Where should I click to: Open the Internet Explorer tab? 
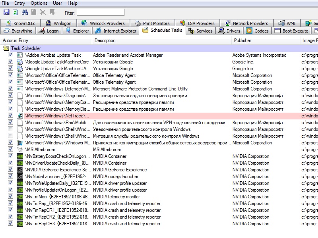pyautogui.click(x=116, y=31)
